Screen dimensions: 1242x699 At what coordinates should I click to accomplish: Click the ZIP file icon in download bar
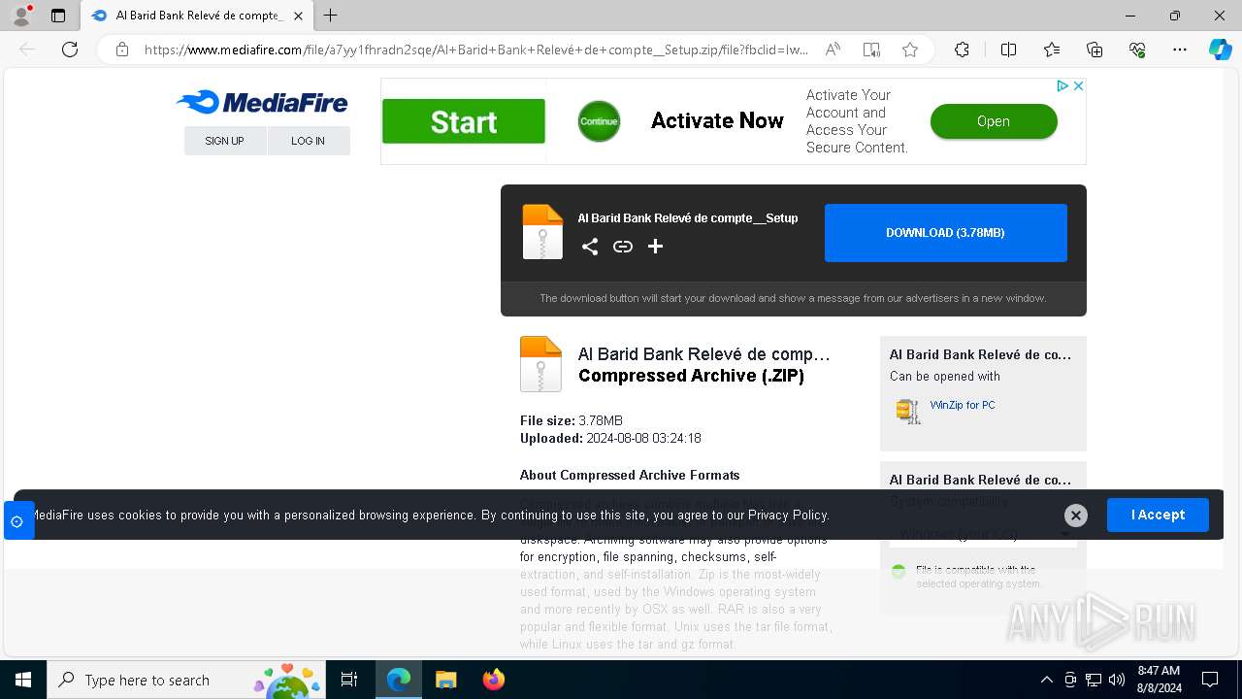(x=542, y=232)
